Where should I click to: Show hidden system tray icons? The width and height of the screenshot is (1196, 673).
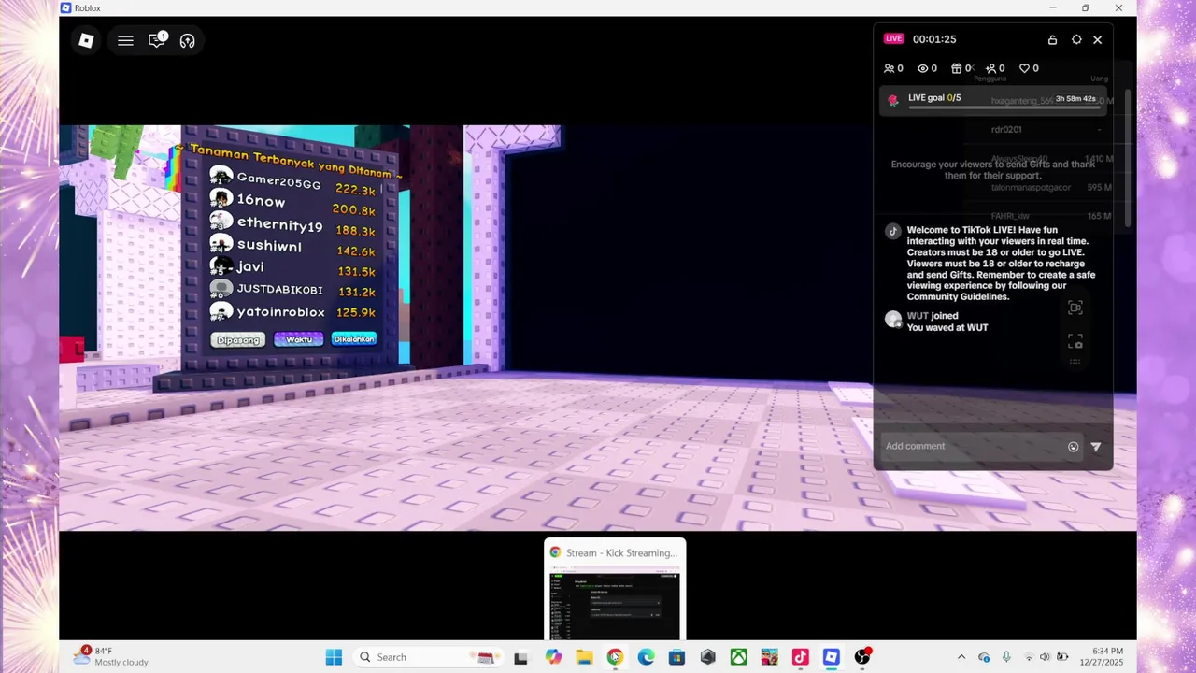[x=961, y=657]
